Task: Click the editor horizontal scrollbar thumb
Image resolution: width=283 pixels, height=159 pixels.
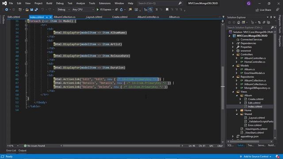Action: [121, 146]
